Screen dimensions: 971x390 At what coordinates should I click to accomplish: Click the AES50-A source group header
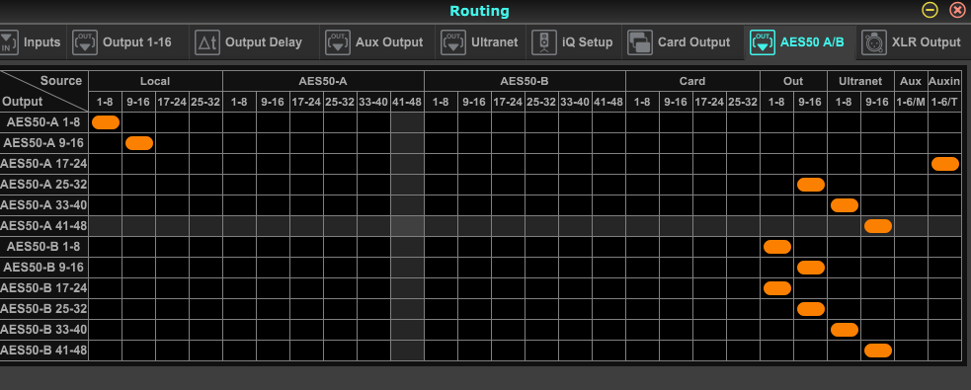[323, 81]
